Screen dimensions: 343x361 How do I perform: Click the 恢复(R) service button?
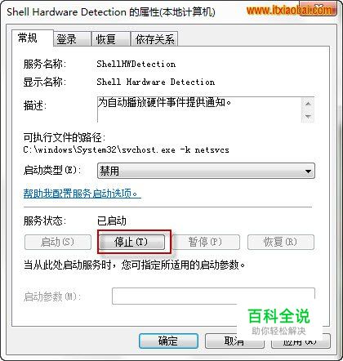[x=281, y=242]
